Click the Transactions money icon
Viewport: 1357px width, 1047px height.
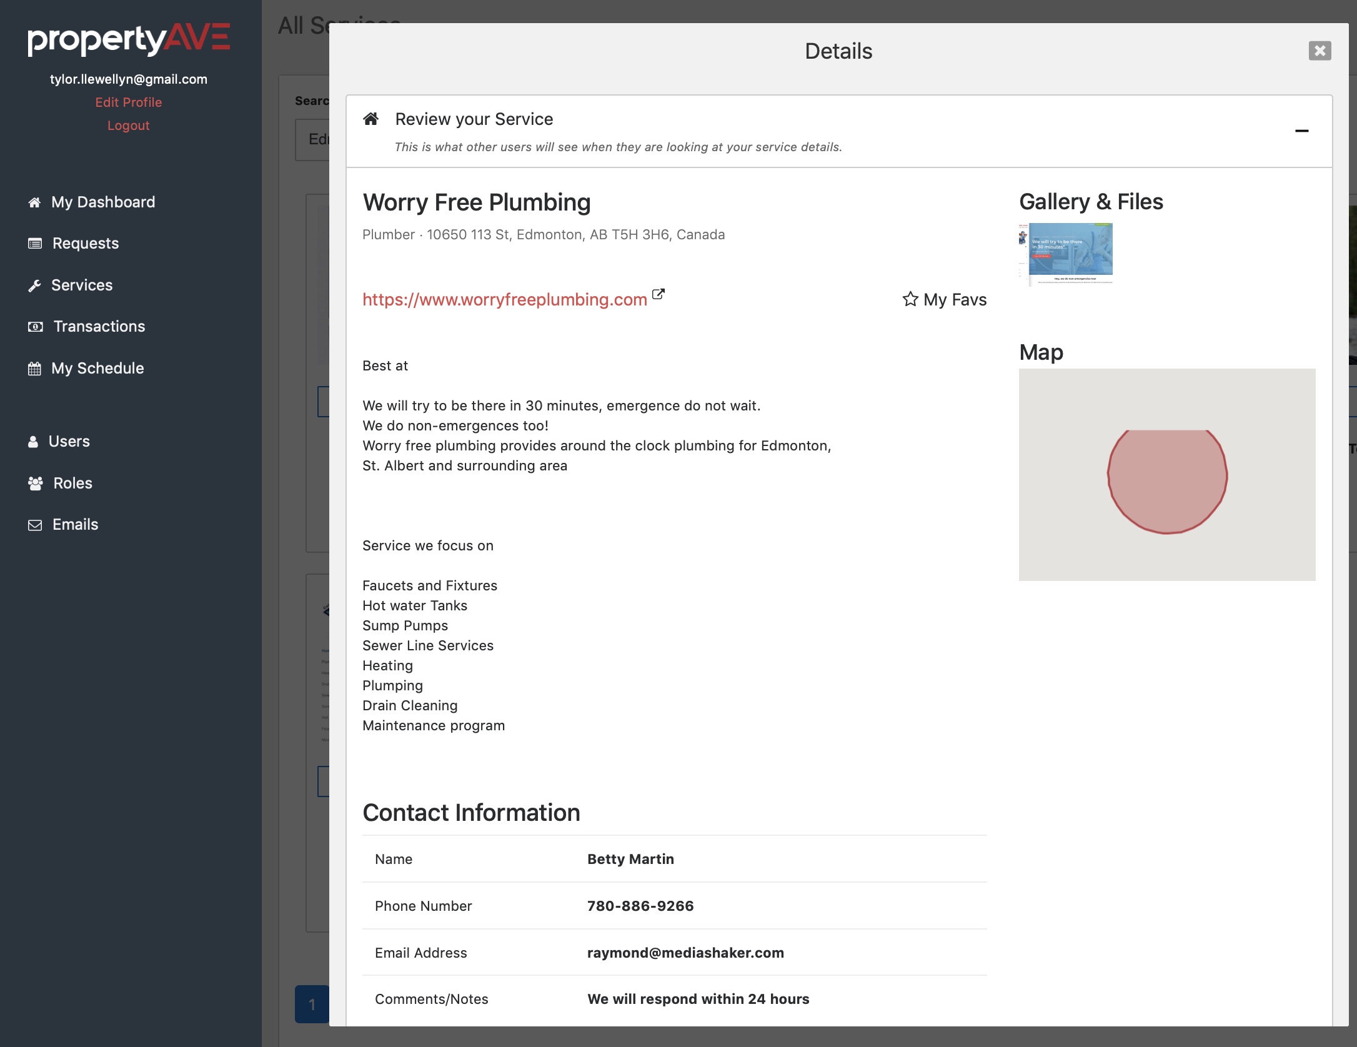coord(36,327)
